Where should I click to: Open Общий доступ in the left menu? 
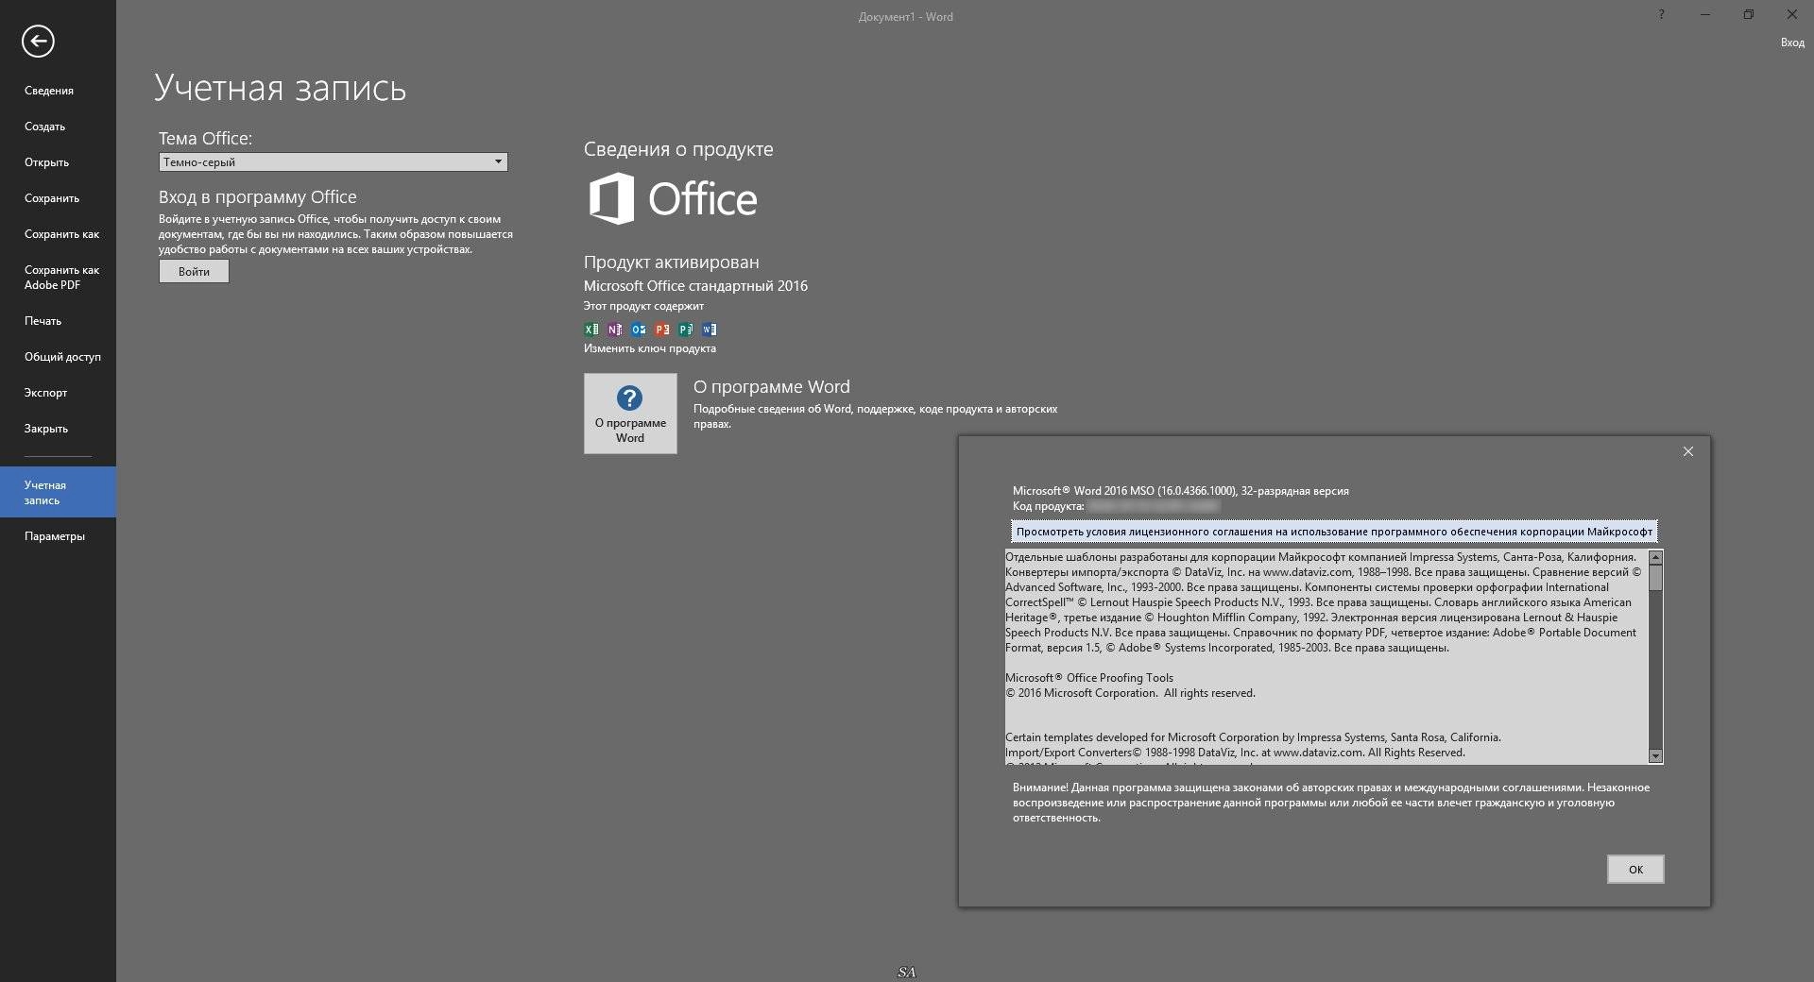click(x=62, y=357)
